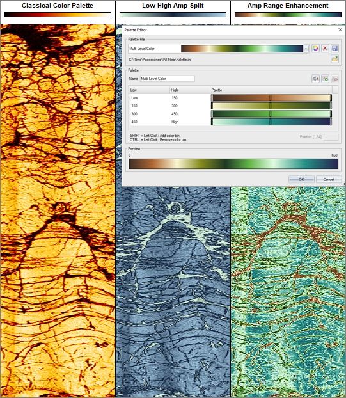Click the Position input field
This screenshot has width=346, height=398.
click(x=331, y=137)
